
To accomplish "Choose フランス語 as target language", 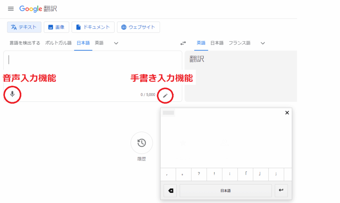I will pos(239,43).
